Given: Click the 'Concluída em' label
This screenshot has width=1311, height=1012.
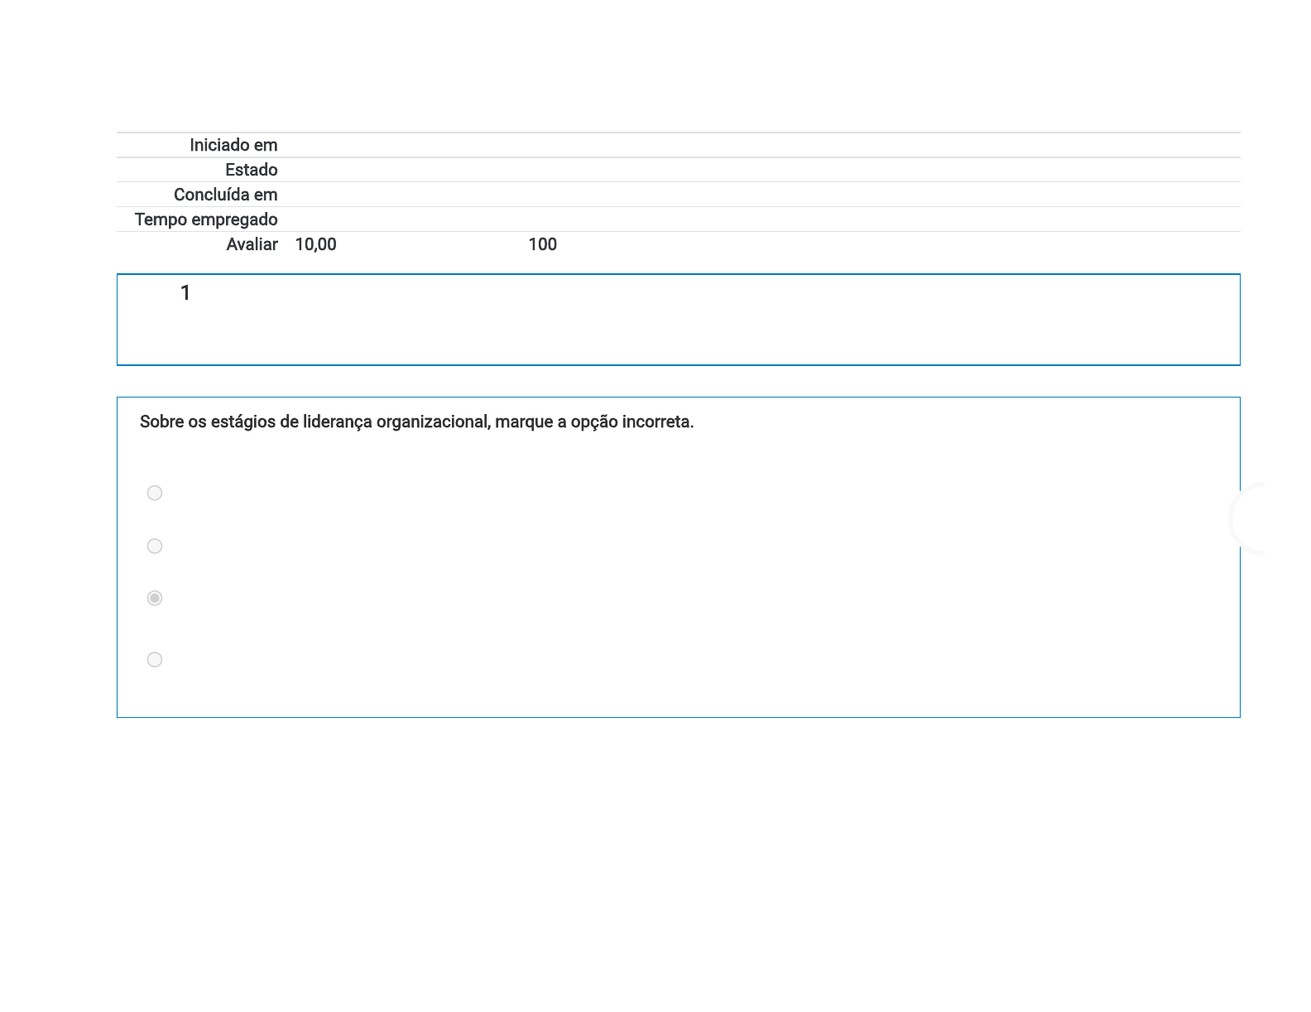Looking at the screenshot, I should pyautogui.click(x=226, y=195).
